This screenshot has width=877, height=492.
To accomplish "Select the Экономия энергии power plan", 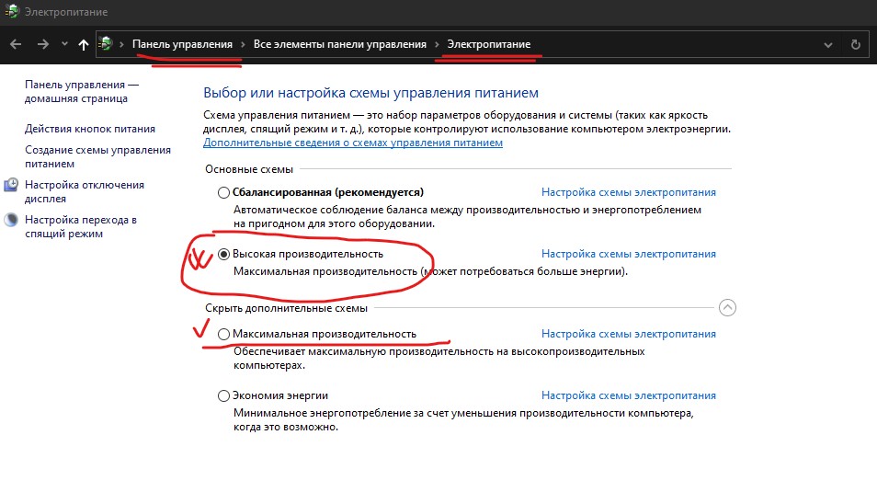I will tap(223, 396).
